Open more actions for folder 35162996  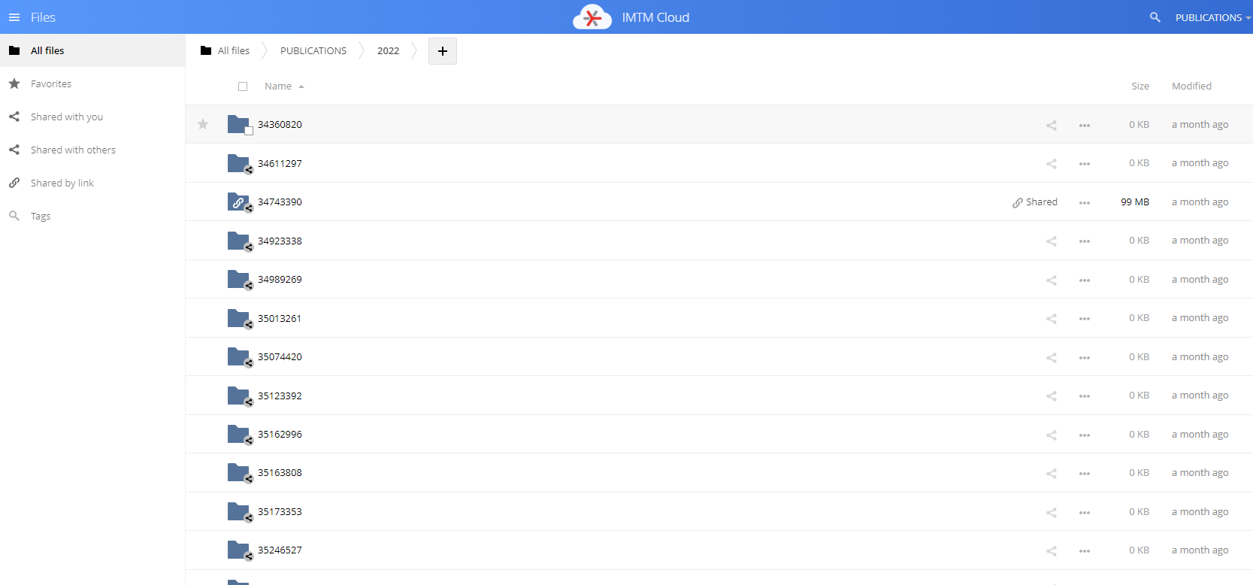[1085, 435]
